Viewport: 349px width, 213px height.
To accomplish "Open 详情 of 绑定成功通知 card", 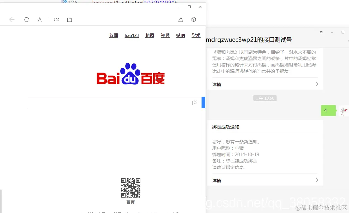I will coord(217,181).
